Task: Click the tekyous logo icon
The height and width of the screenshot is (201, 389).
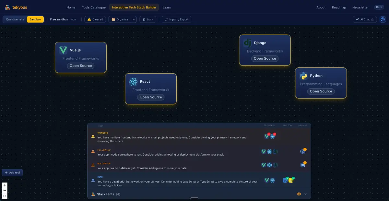Action: tap(7, 7)
